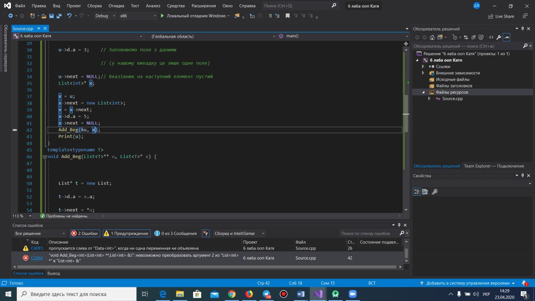Viewport: 535px width, 301px height.
Task: Click the Categorized icon in Properties panel
Action: point(417,192)
